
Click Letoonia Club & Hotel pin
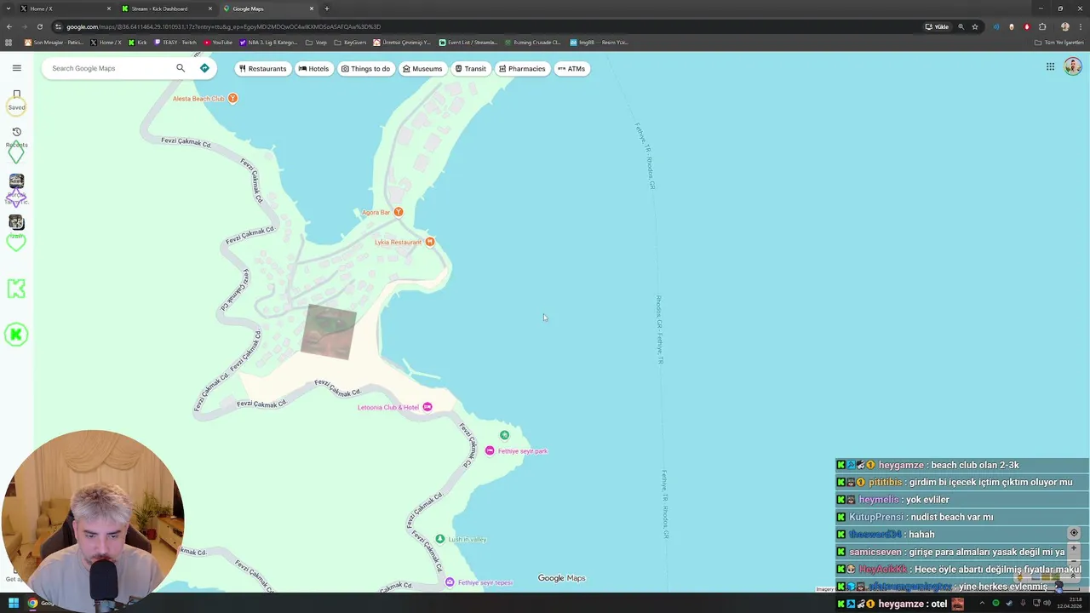427,407
